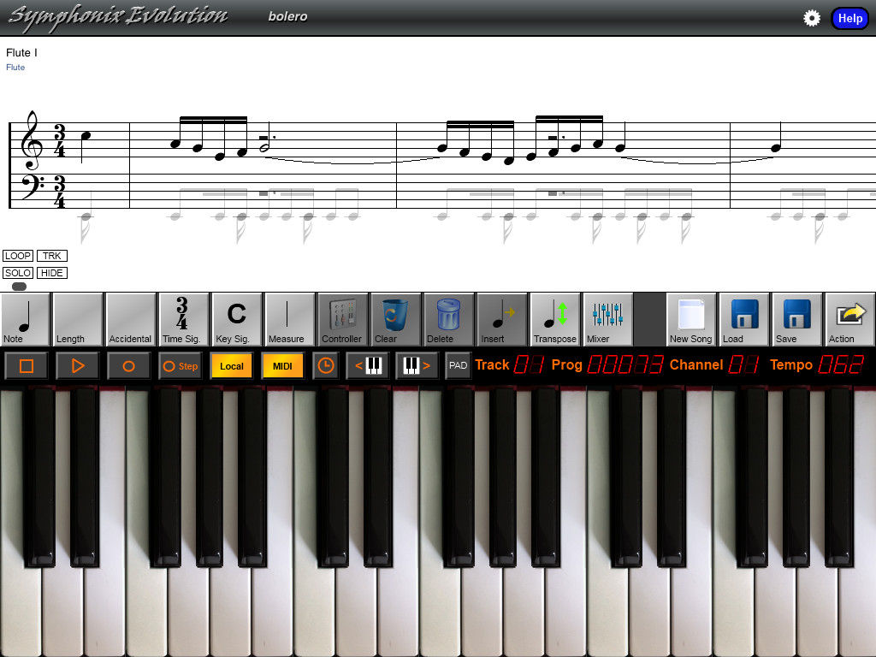Toggle the LOOP button

(x=18, y=256)
